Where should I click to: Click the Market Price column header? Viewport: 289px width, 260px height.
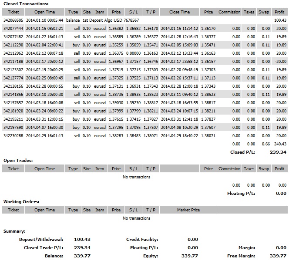(x=188, y=210)
